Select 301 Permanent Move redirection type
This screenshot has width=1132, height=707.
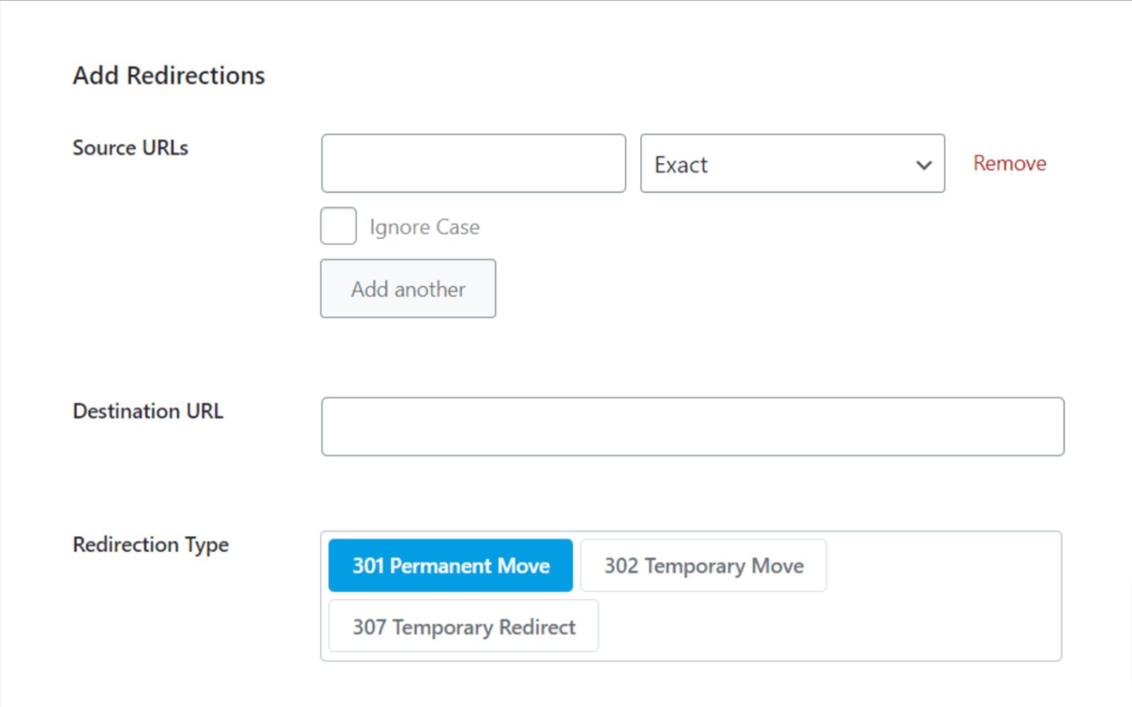450,565
